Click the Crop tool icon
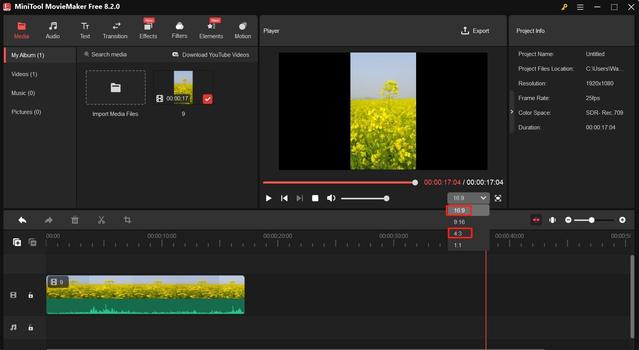Image resolution: width=639 pixels, height=350 pixels. (127, 220)
